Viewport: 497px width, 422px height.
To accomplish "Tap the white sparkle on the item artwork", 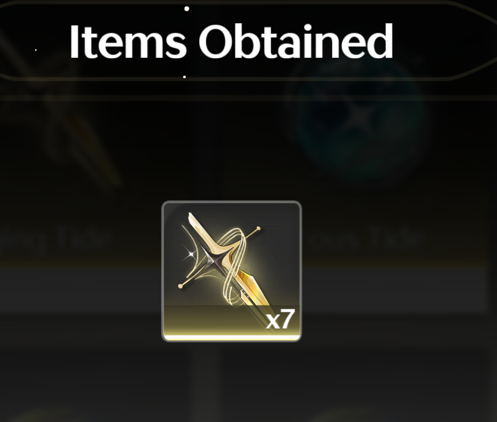I will (x=191, y=254).
